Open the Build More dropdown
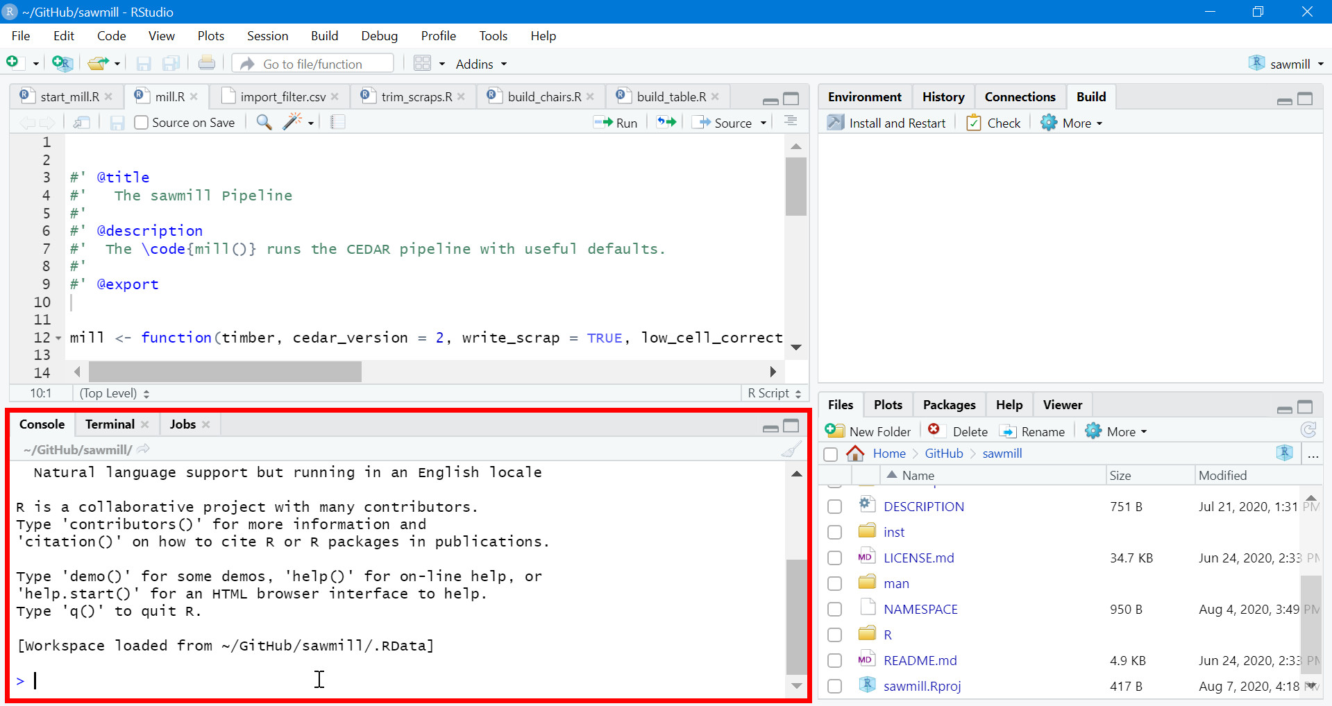Screen dimensions: 1332x706 pos(1072,123)
